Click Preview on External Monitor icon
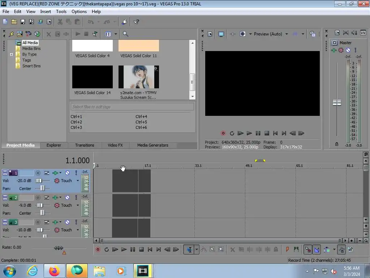 tap(221, 34)
